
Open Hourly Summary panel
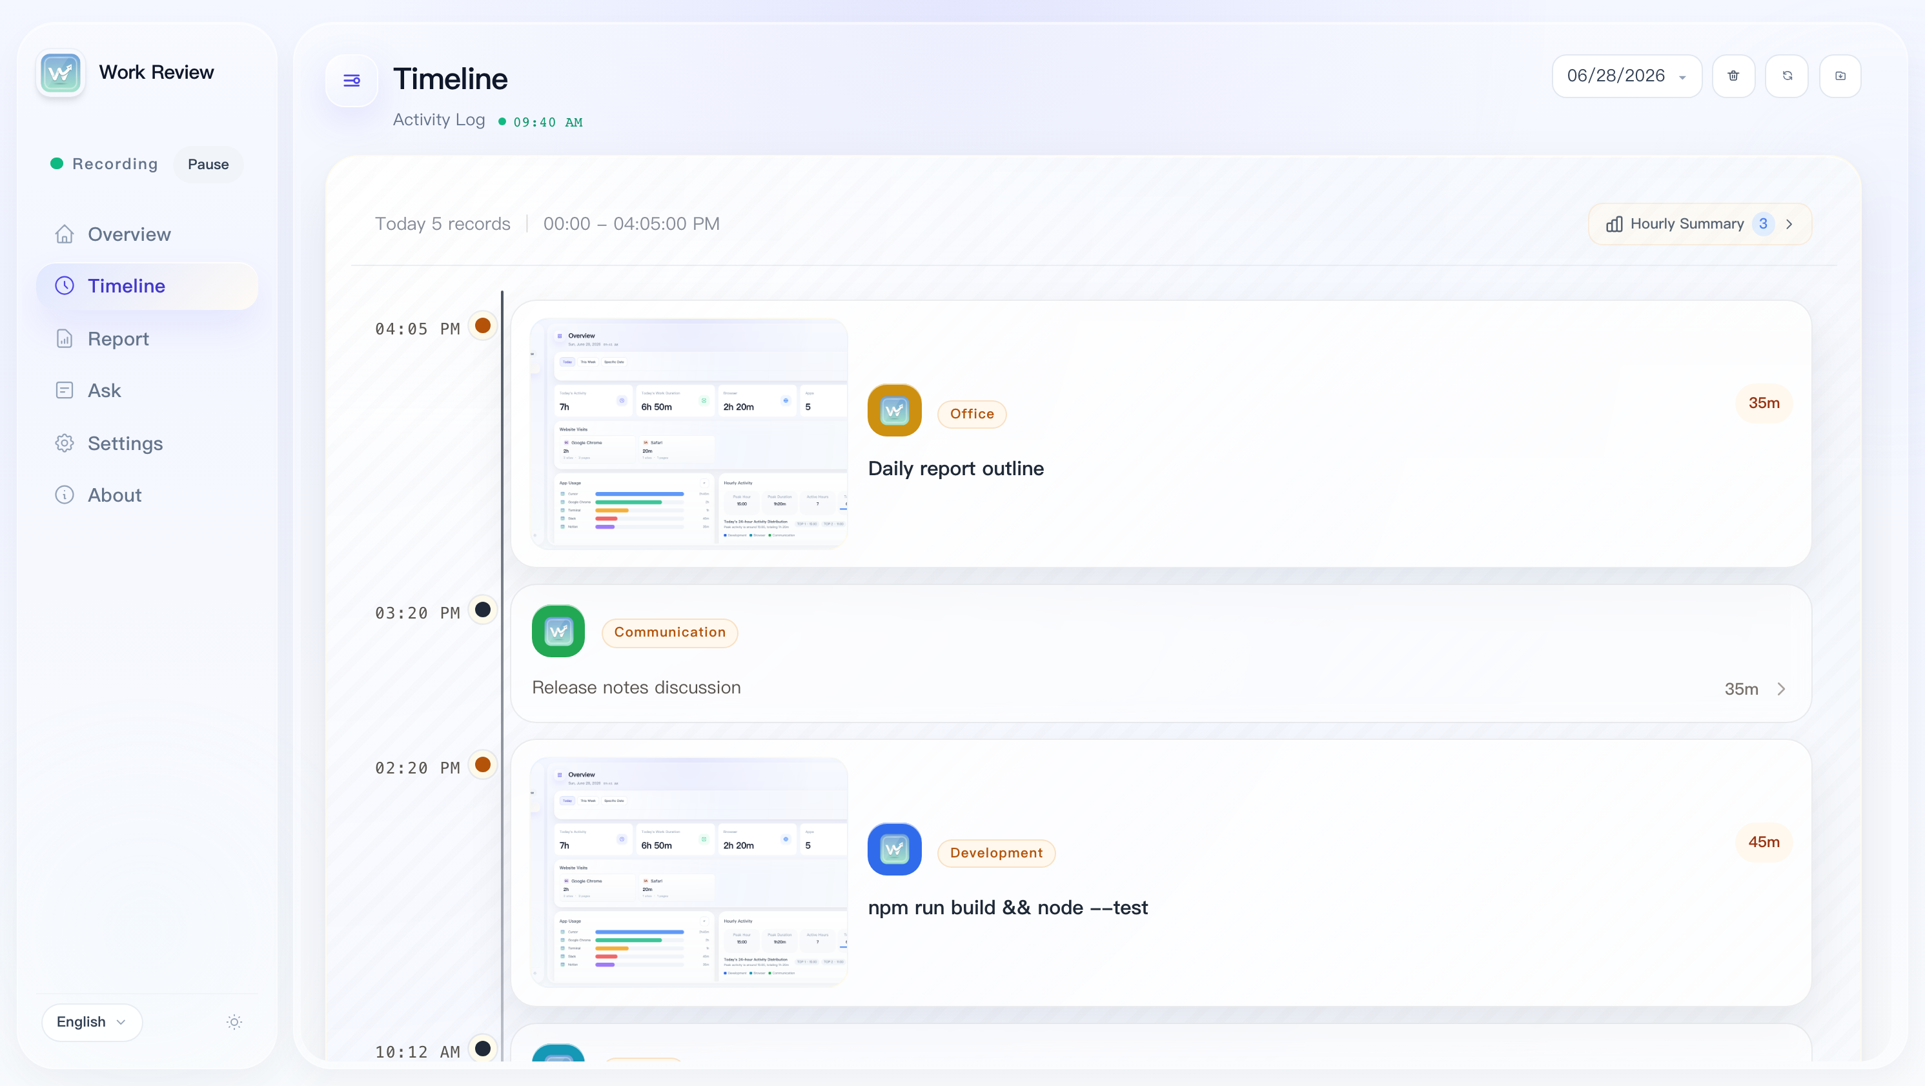tap(1699, 224)
